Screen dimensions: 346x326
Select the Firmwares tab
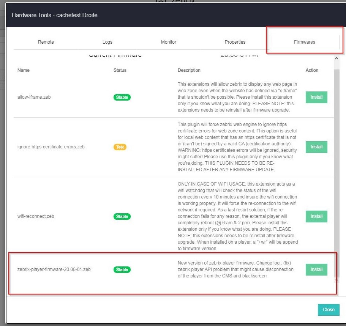304,42
